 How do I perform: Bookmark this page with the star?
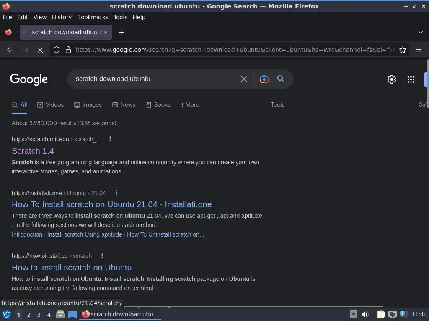pyautogui.click(x=403, y=50)
